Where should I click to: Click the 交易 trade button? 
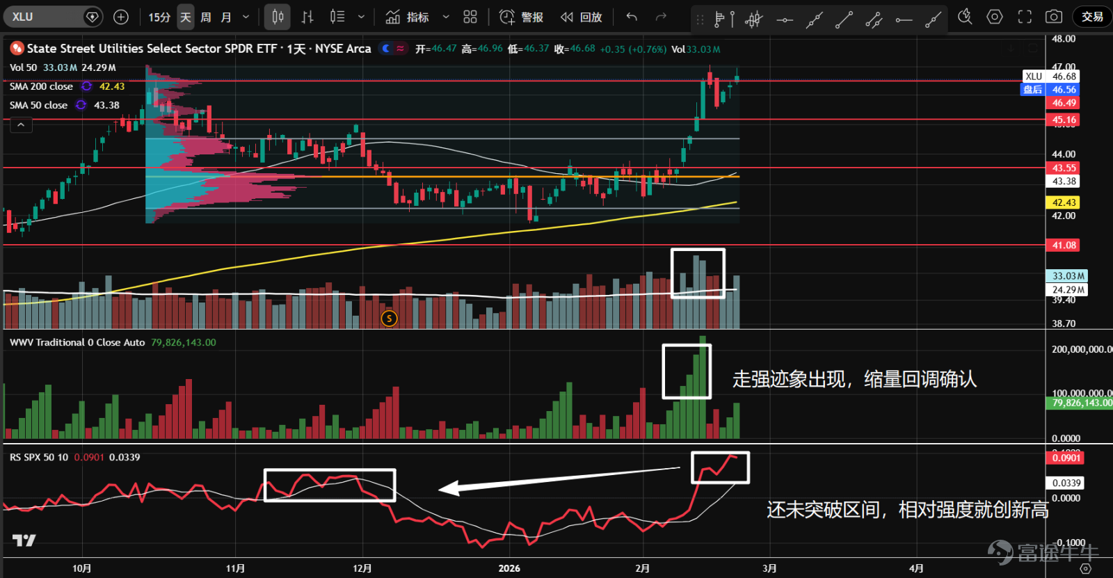point(1092,17)
